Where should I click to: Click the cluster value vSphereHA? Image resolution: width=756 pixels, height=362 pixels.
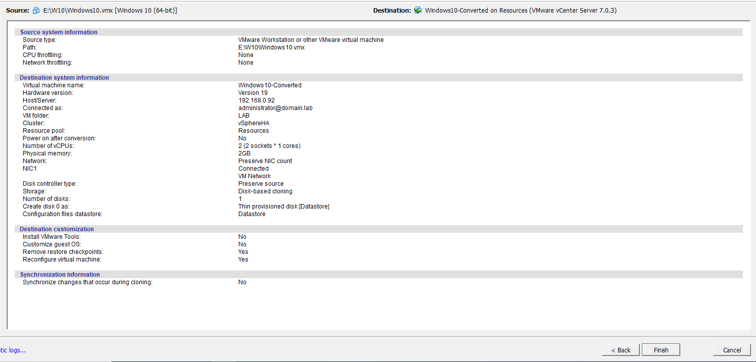click(x=254, y=123)
